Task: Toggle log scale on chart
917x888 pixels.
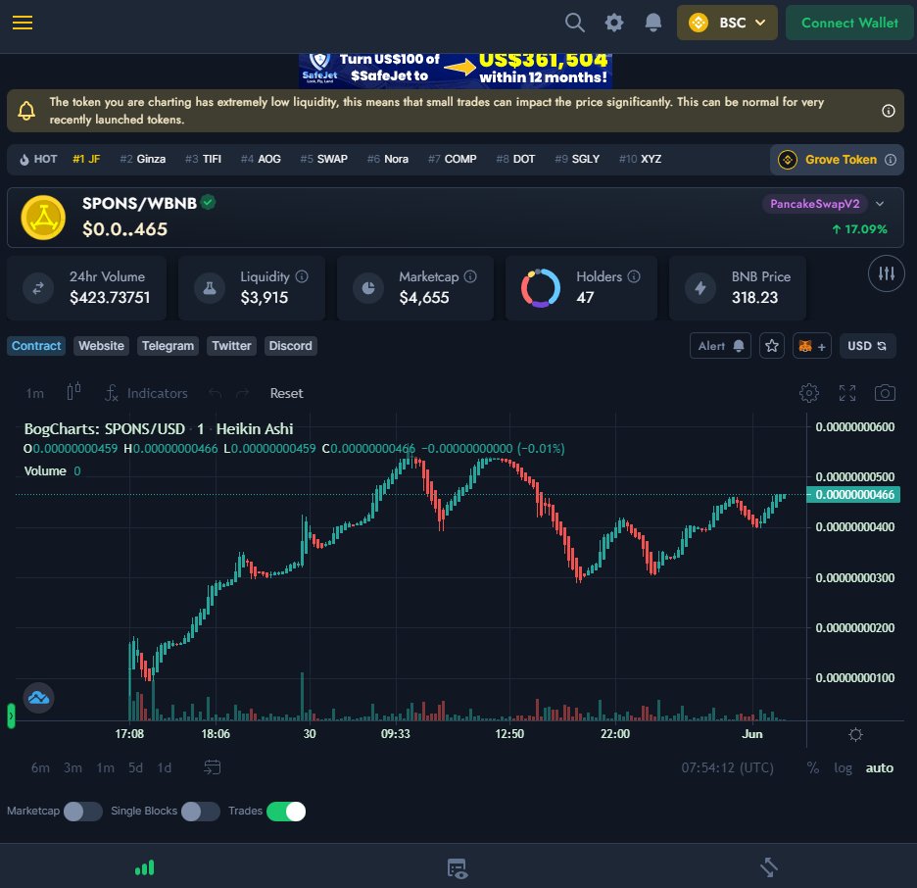Action: [x=843, y=767]
